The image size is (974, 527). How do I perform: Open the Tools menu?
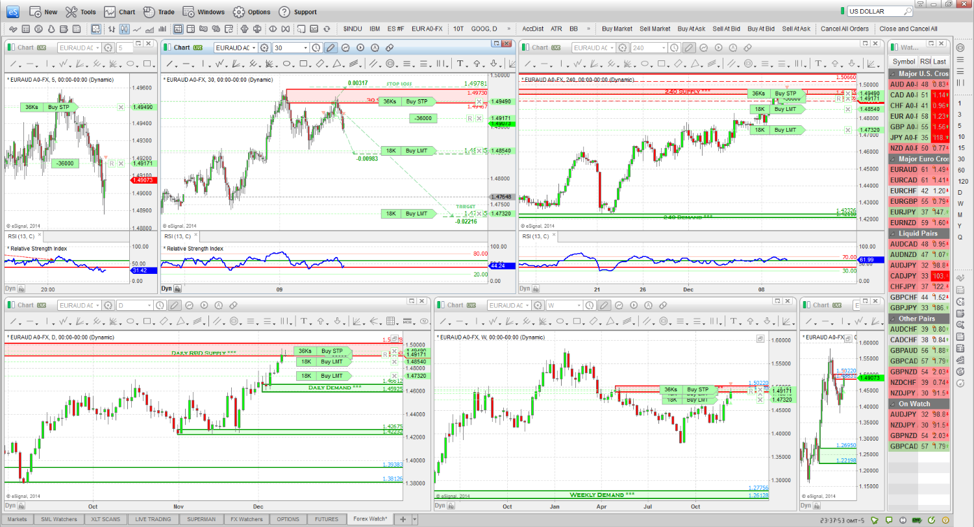(x=81, y=12)
